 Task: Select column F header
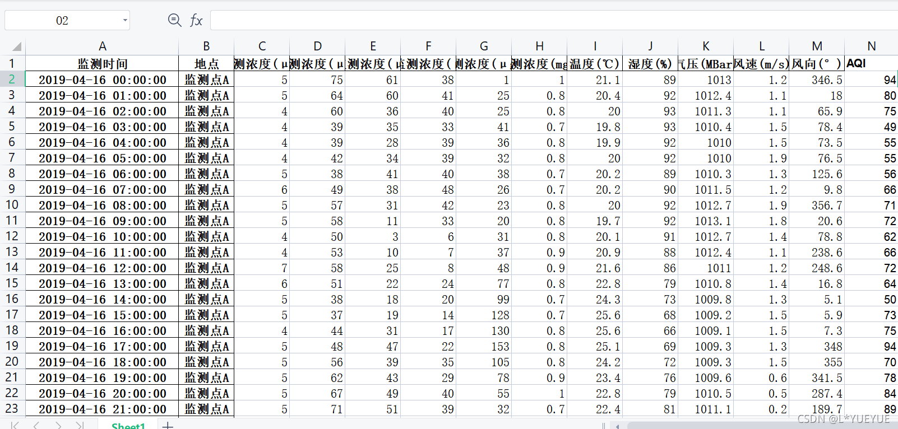[428, 46]
